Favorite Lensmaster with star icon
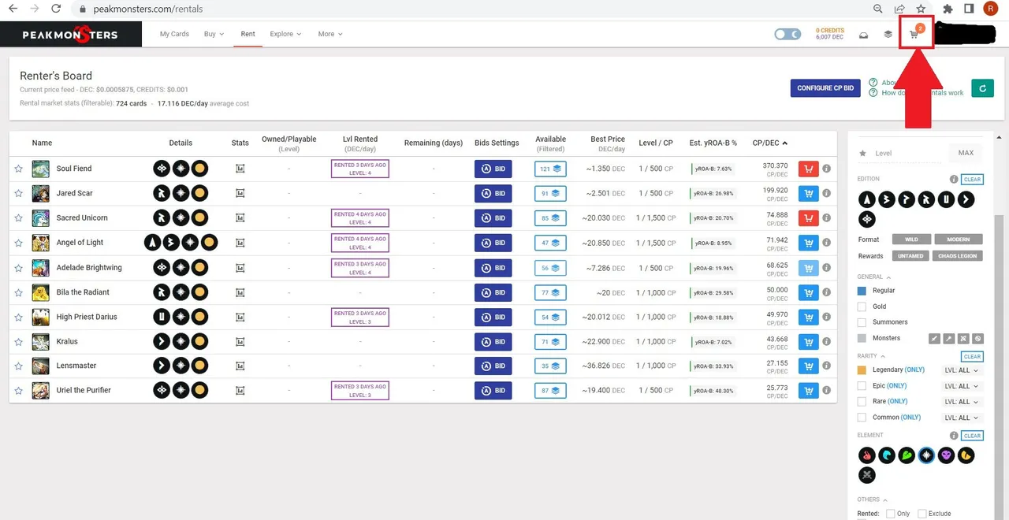Screen dimensions: 1009x520 click(x=18, y=366)
